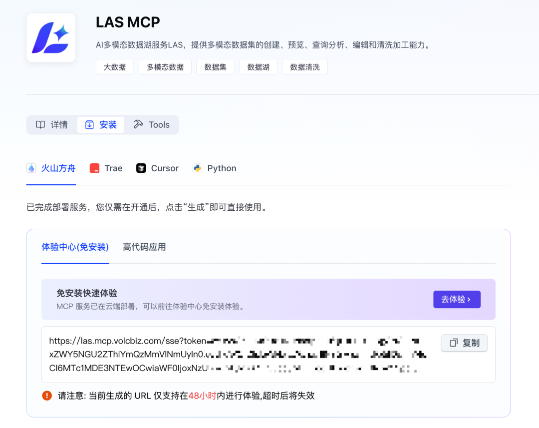Screen dimensions: 539x428
Task: Click the copy icon in 复制 button
Action: coord(454,343)
